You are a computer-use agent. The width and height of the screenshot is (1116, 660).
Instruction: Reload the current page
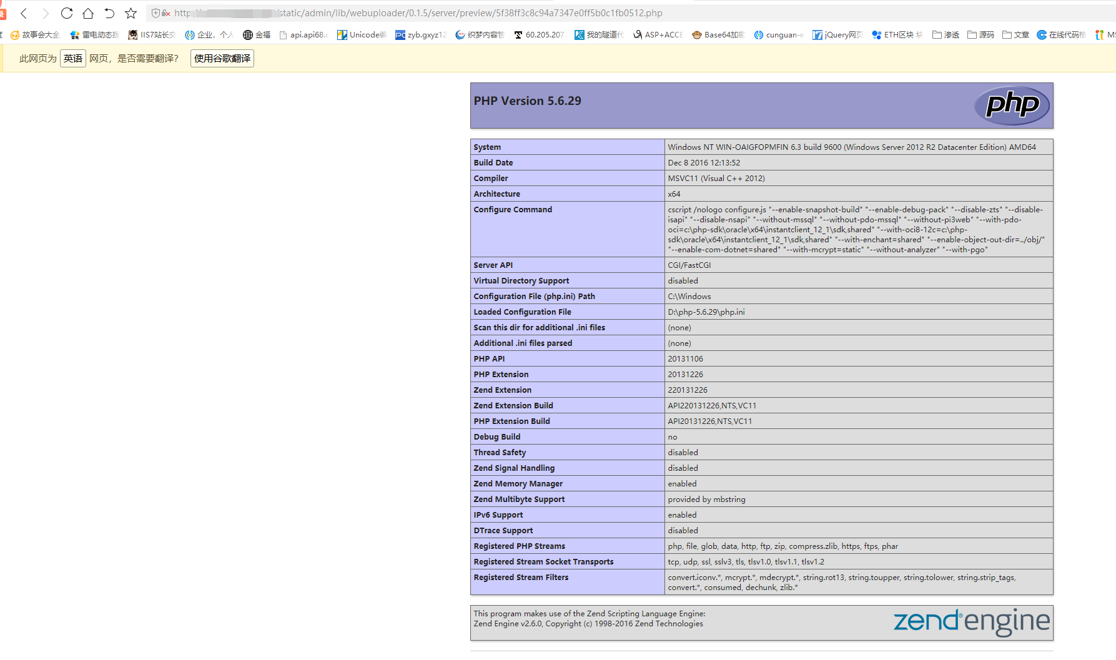[67, 13]
